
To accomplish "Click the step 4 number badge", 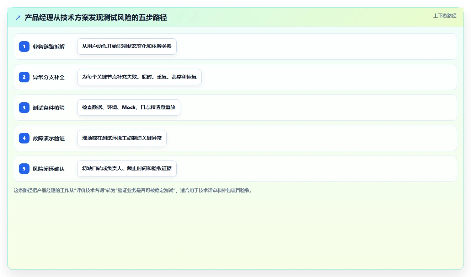I will click(24, 138).
